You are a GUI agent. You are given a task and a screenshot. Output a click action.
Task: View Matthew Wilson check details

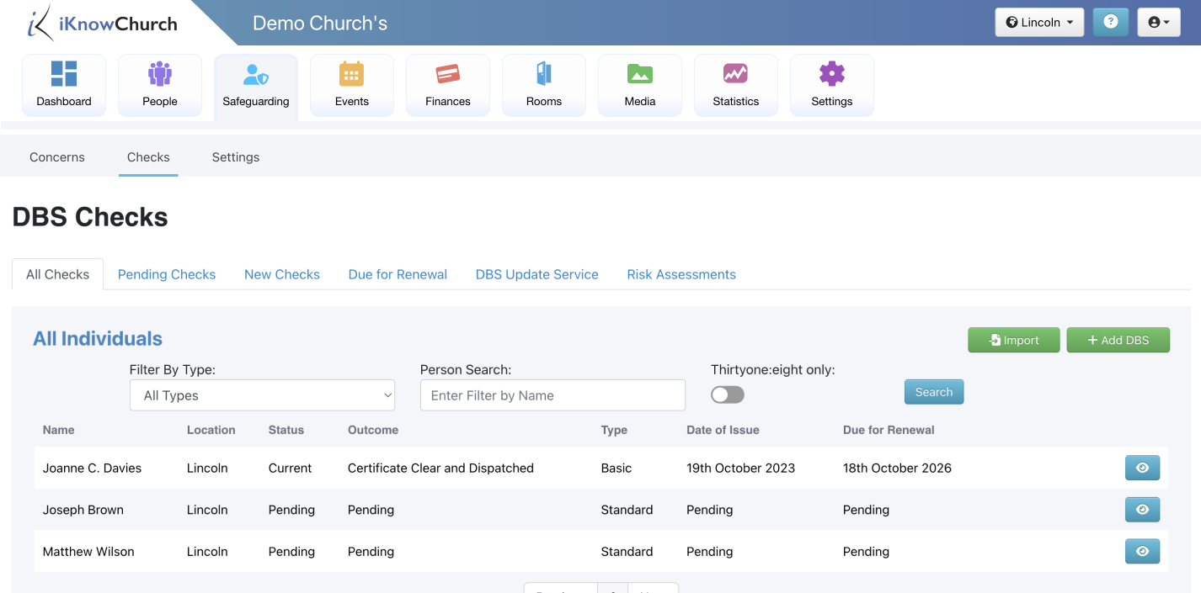1142,552
